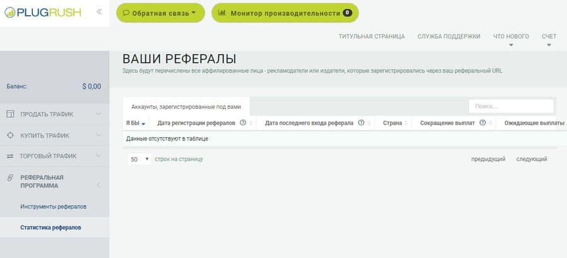Screen dimensions: 567x258
Task: Click sort arrows for Дата регистрации рефералов
Action: click(x=251, y=123)
